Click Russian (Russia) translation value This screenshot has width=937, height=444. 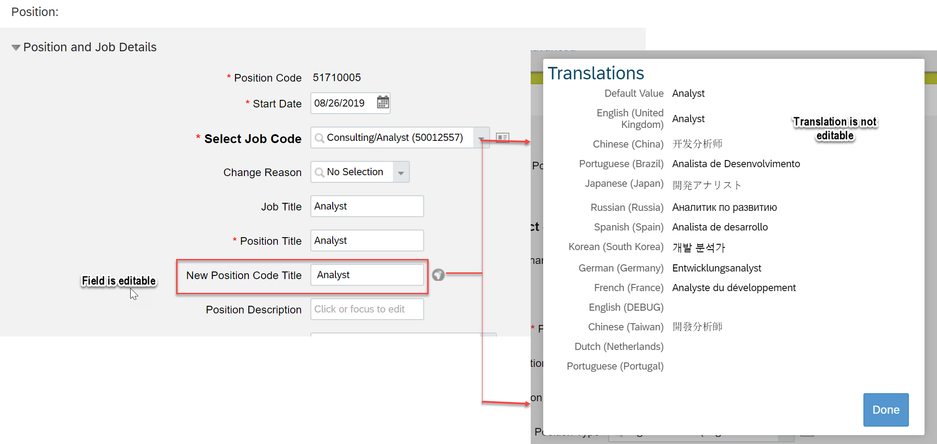724,207
